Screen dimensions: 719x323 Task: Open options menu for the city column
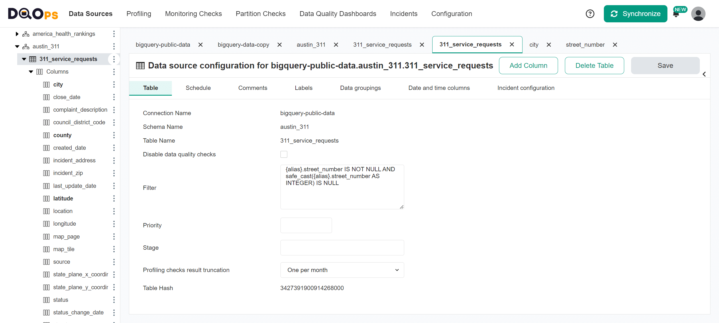click(x=114, y=84)
